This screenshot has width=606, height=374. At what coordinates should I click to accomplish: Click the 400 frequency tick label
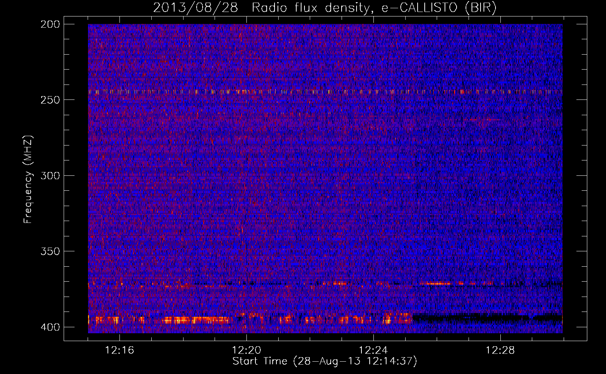click(50, 327)
